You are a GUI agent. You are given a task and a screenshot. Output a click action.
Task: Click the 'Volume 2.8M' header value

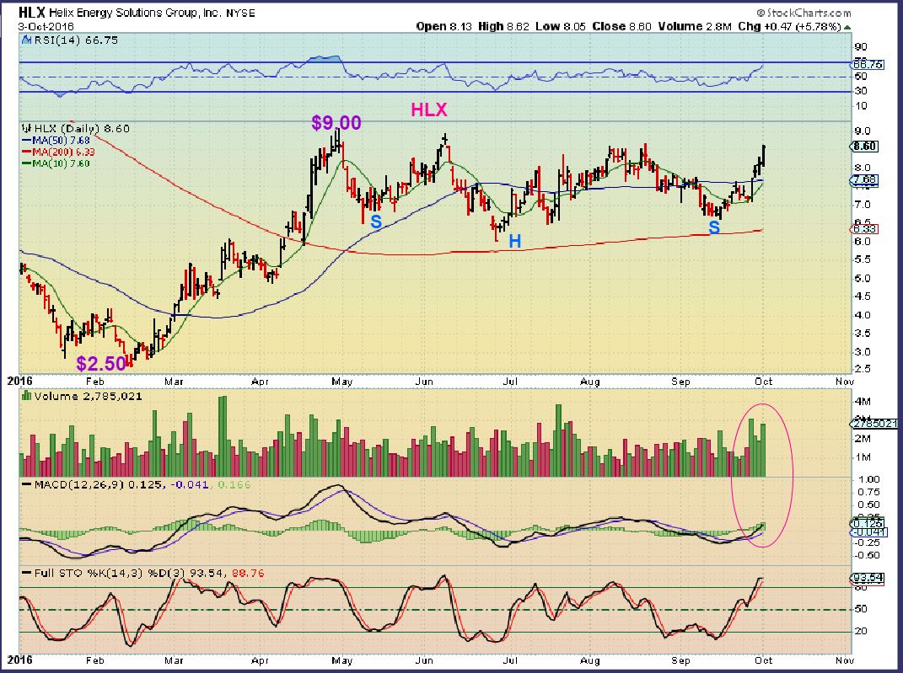(x=695, y=26)
